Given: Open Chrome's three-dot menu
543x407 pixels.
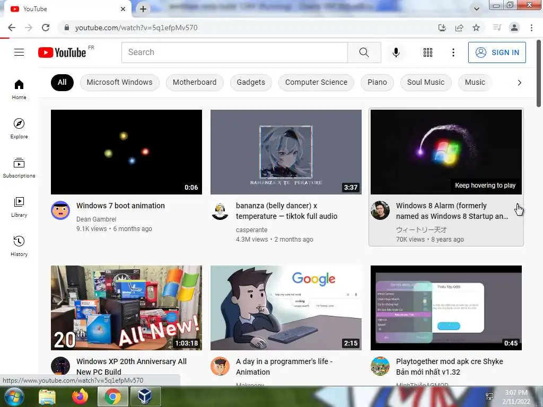Looking at the screenshot, I should point(531,28).
